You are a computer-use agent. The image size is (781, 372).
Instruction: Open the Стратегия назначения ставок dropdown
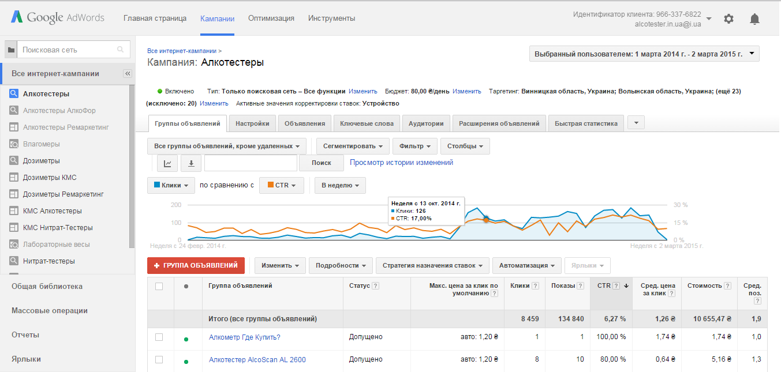coord(432,265)
